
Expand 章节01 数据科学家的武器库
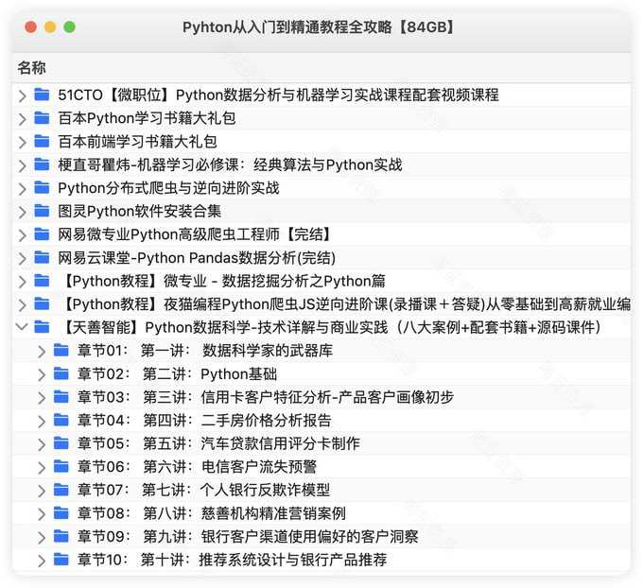[42, 352]
